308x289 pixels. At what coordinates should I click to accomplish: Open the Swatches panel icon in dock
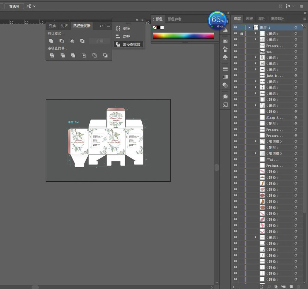[x=225, y=41]
